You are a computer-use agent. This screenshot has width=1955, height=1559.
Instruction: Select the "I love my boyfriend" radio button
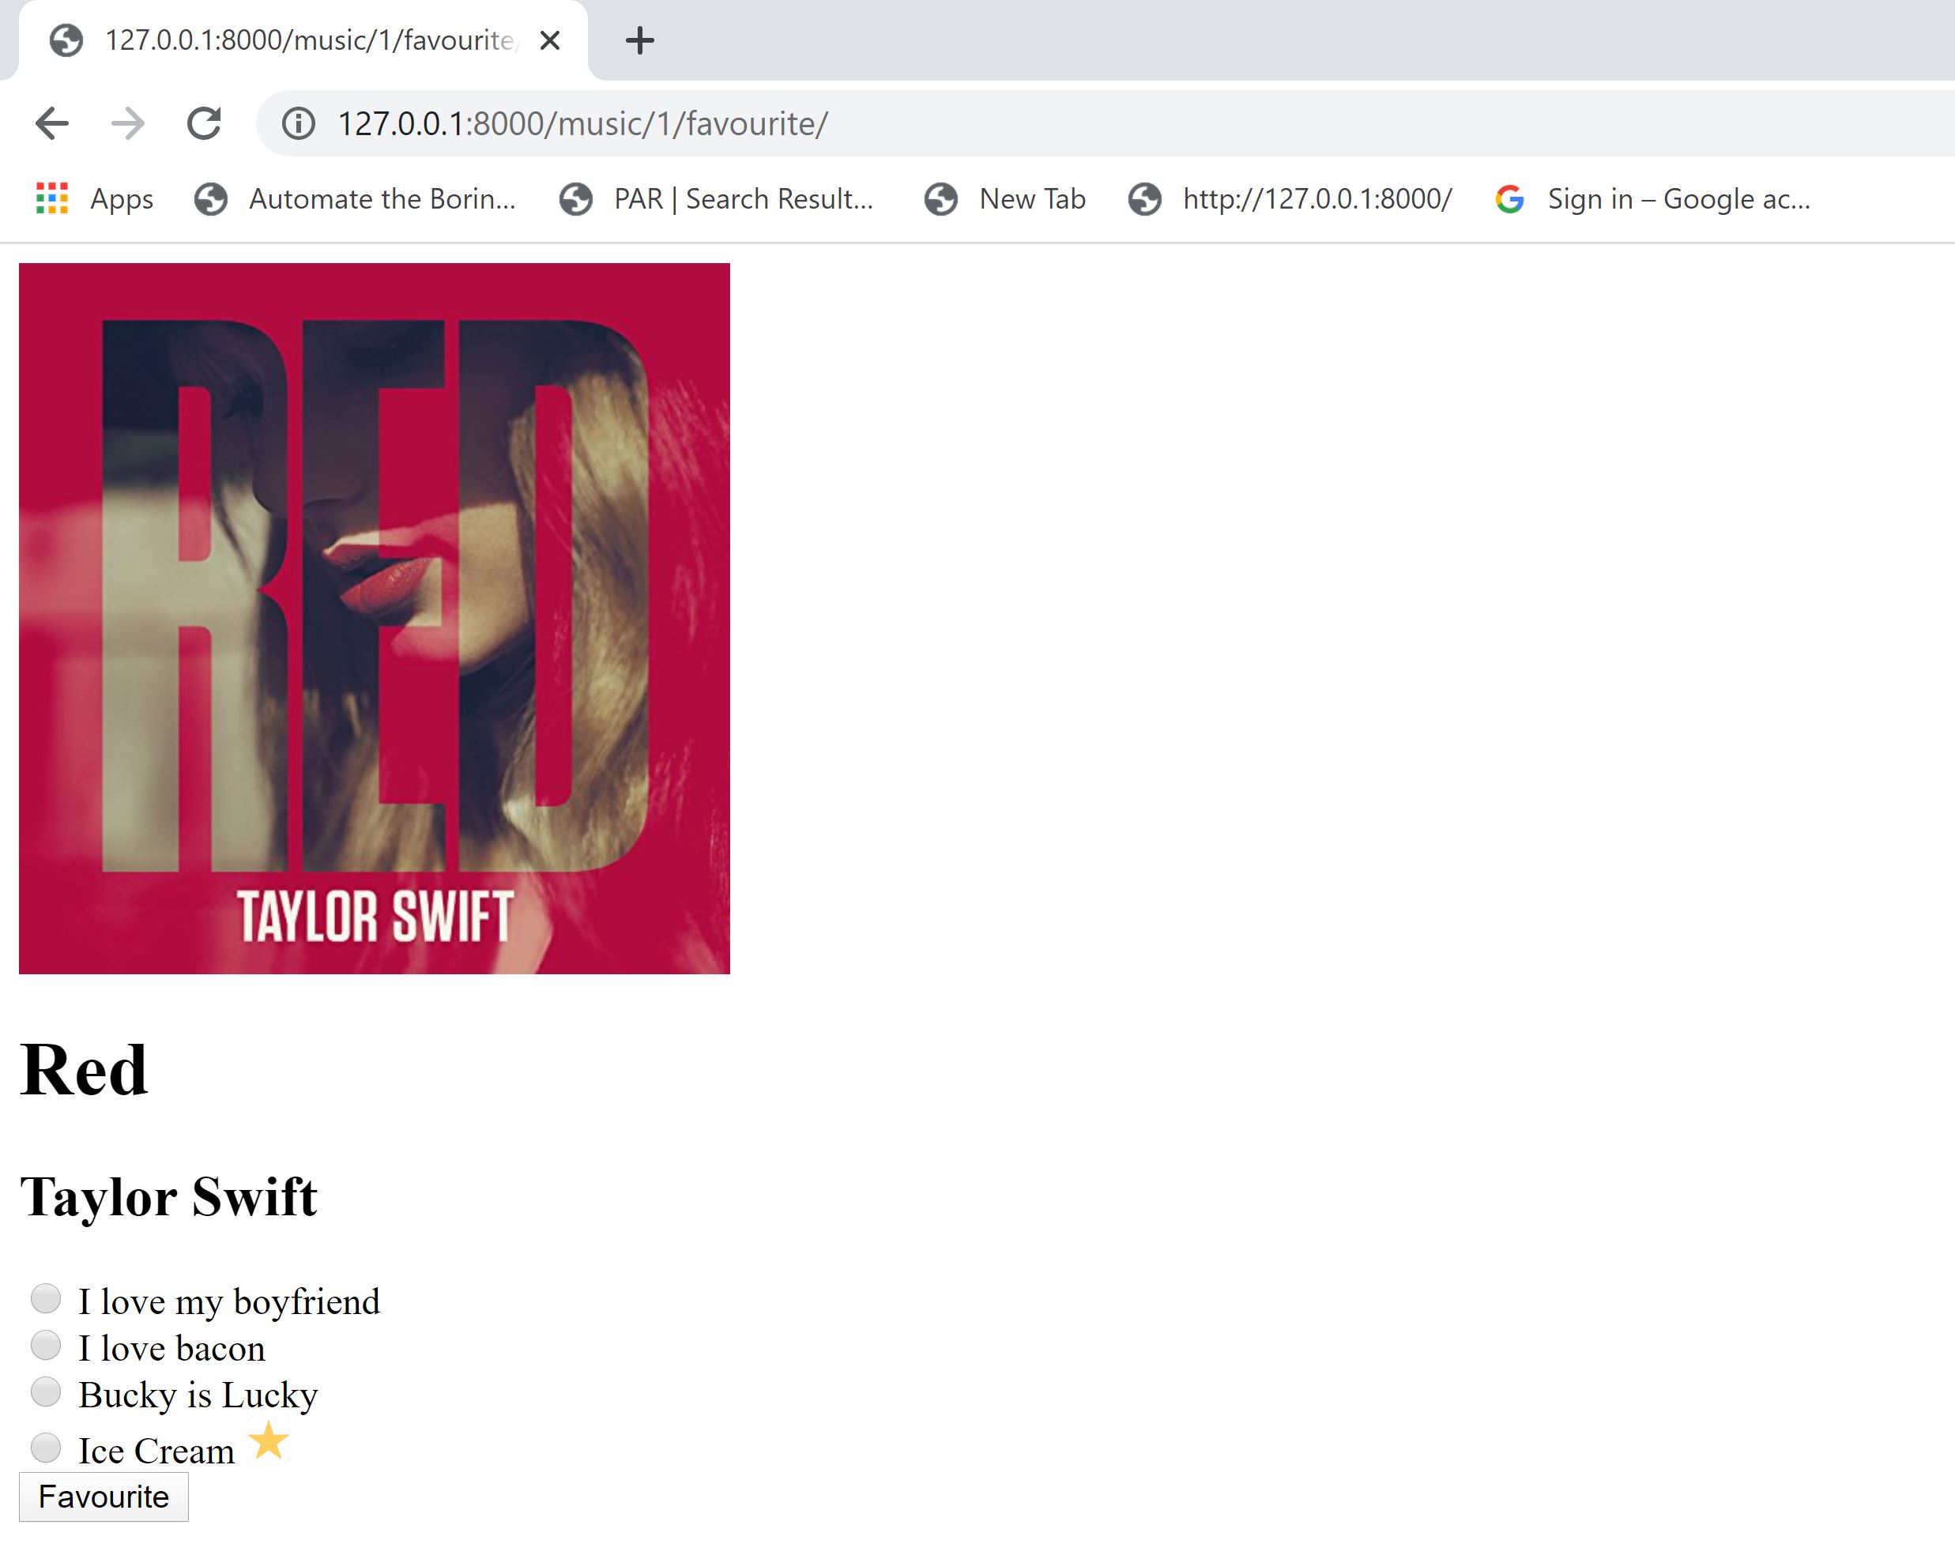click(x=45, y=1297)
